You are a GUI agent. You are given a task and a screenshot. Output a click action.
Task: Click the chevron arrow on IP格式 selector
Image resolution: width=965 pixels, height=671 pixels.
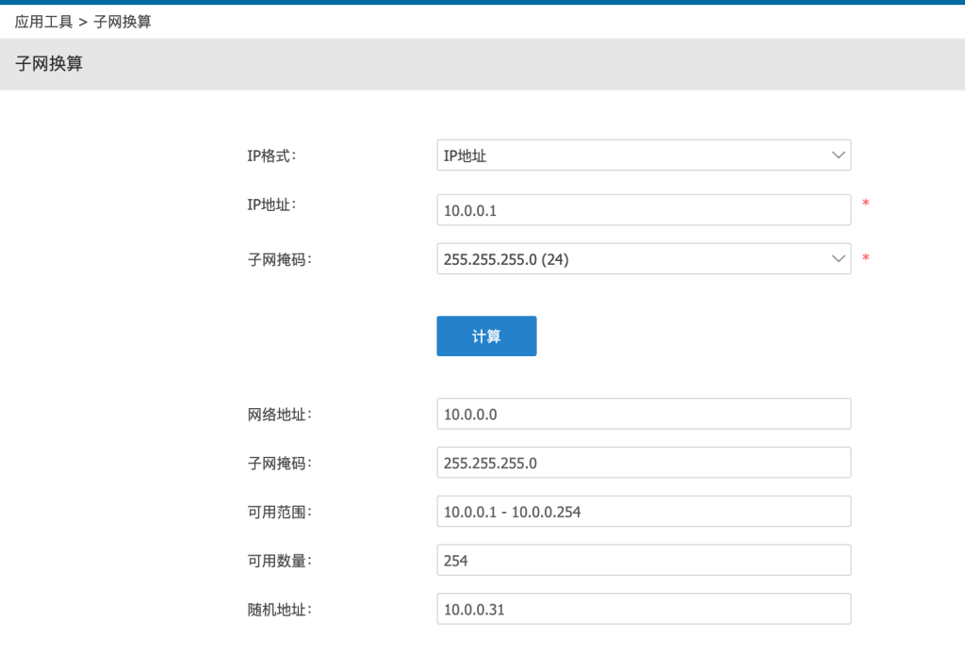tap(838, 155)
